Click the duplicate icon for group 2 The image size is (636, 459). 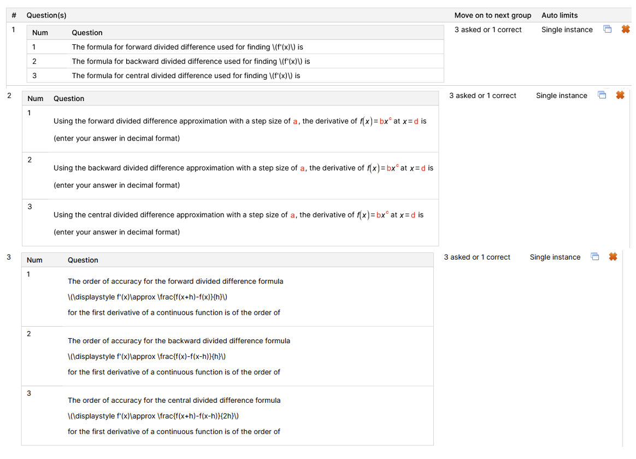tap(602, 95)
